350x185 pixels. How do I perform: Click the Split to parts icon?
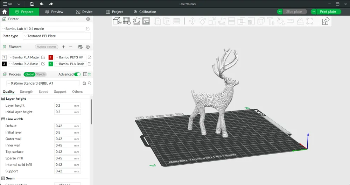[x=167, y=21]
